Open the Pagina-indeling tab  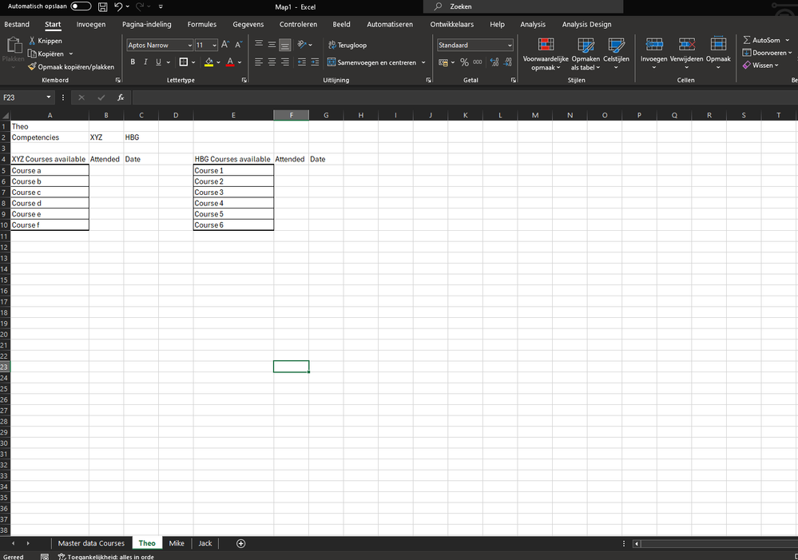(146, 24)
